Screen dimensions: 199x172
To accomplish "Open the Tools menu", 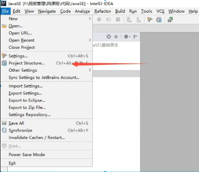I will (146, 11).
